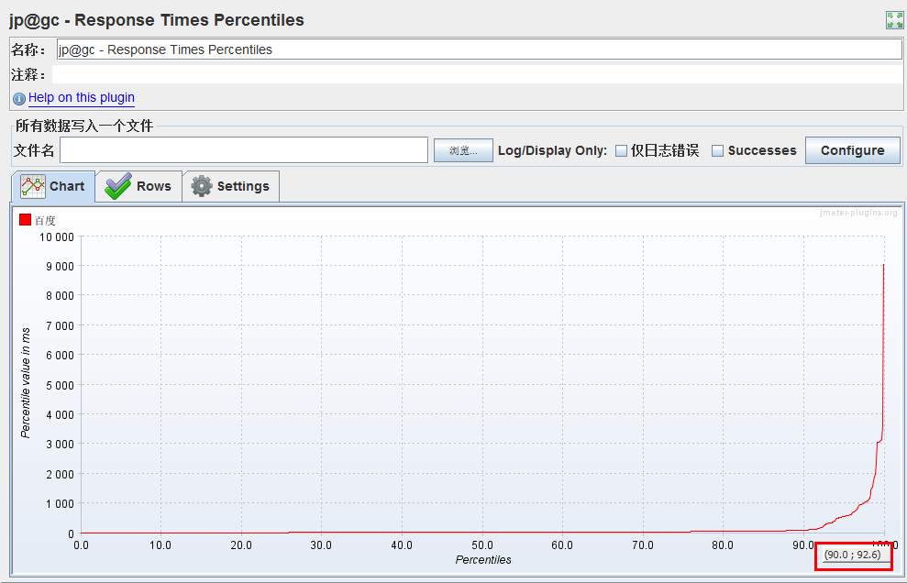This screenshot has height=583, width=907.
Task: Click the Log/Display Only label
Action: pos(552,151)
